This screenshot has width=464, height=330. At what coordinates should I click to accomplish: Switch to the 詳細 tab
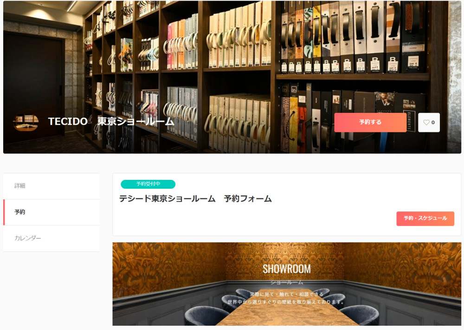tap(52, 186)
